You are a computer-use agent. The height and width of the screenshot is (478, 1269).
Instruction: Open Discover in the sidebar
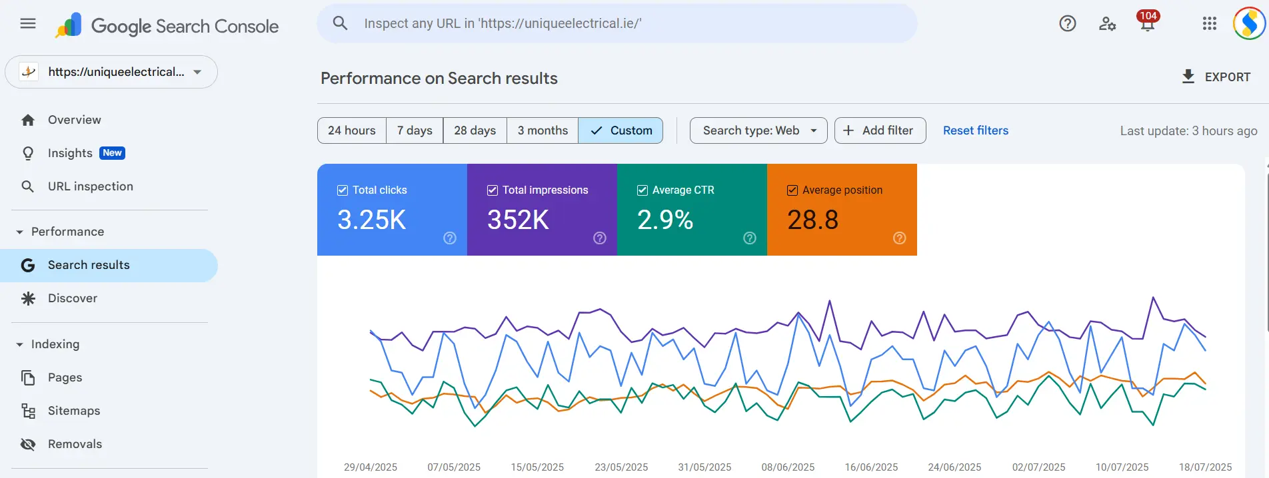click(73, 298)
